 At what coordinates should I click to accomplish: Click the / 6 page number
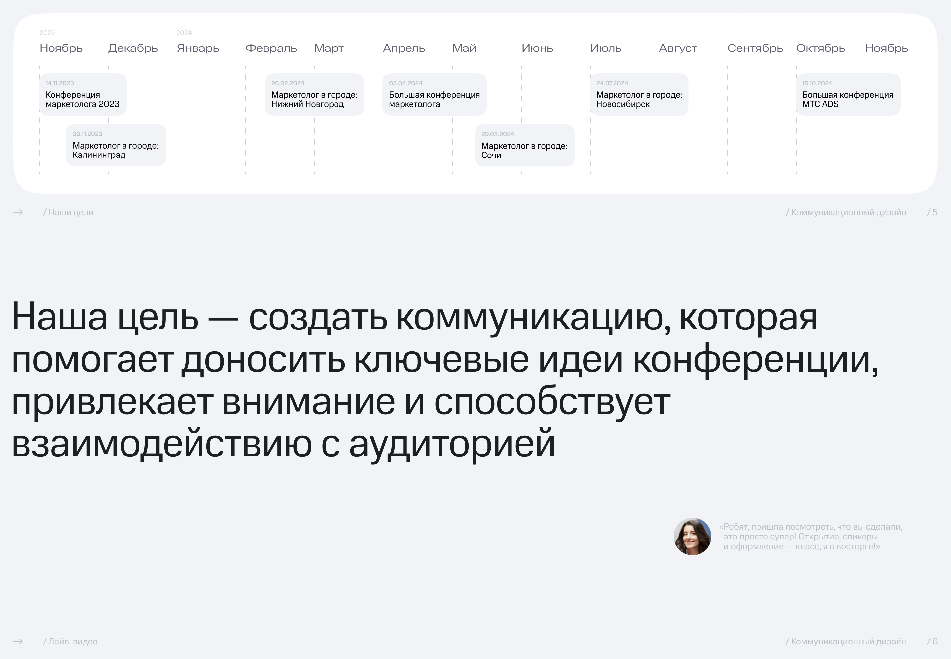pyautogui.click(x=932, y=641)
